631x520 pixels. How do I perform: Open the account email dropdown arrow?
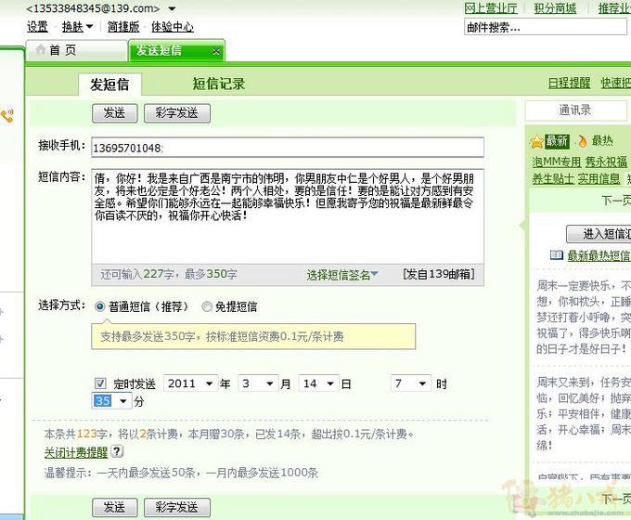coord(172,8)
